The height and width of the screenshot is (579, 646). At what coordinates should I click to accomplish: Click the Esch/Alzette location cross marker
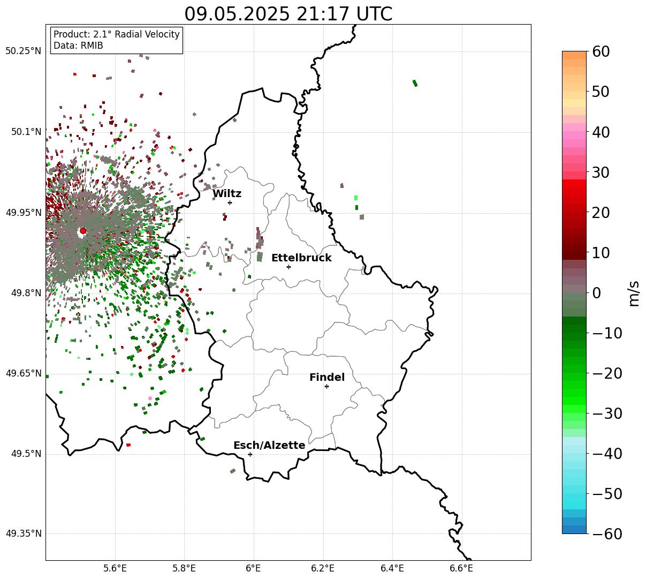click(250, 454)
